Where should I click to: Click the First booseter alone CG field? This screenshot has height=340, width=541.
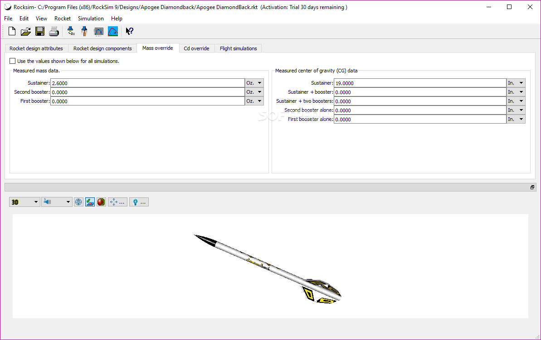click(x=420, y=119)
